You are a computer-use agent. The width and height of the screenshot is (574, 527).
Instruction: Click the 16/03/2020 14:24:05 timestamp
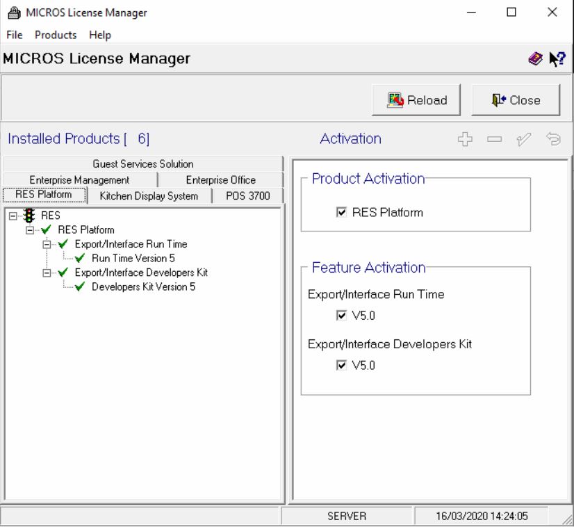click(482, 516)
